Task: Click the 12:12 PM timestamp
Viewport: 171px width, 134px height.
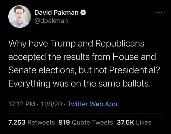Action: point(22,104)
